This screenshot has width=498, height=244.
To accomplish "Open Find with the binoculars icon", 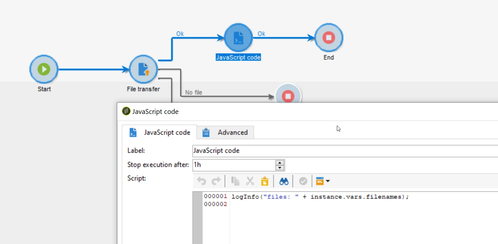I will (284, 181).
